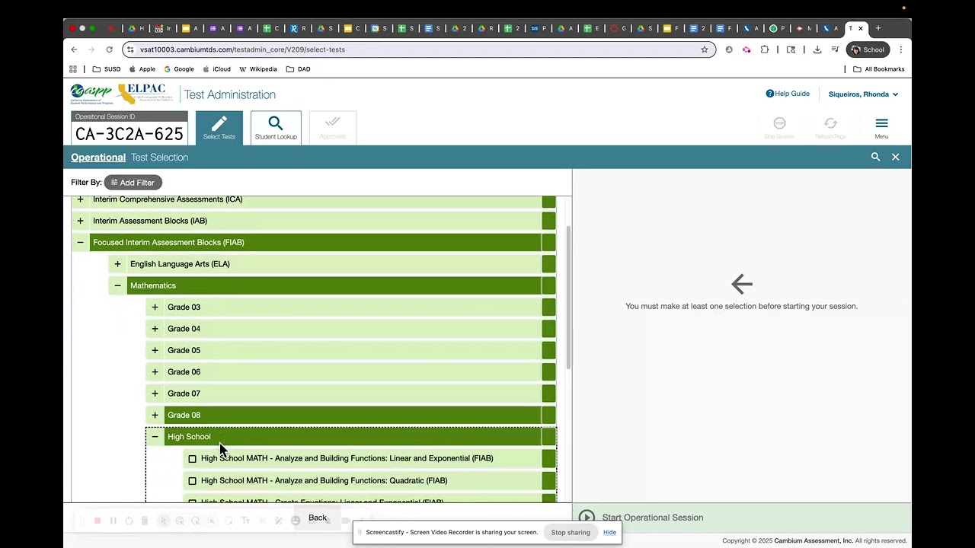Open Student Lookup magnifier tool
This screenshot has width=975, height=548.
(276, 128)
